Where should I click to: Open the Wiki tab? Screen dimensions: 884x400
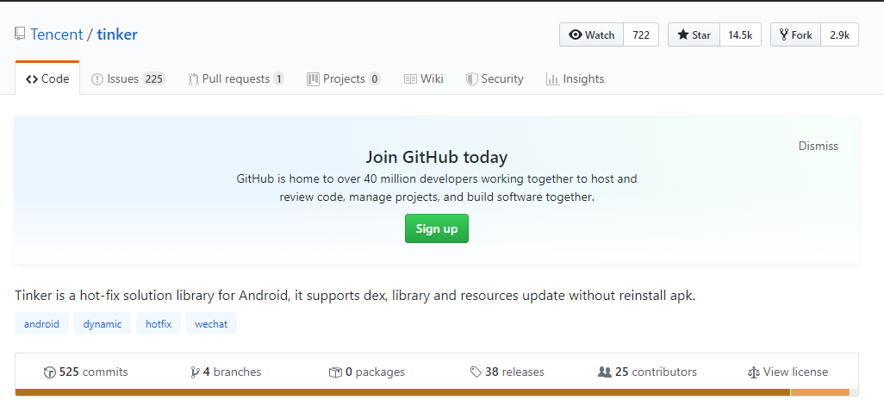coord(423,79)
